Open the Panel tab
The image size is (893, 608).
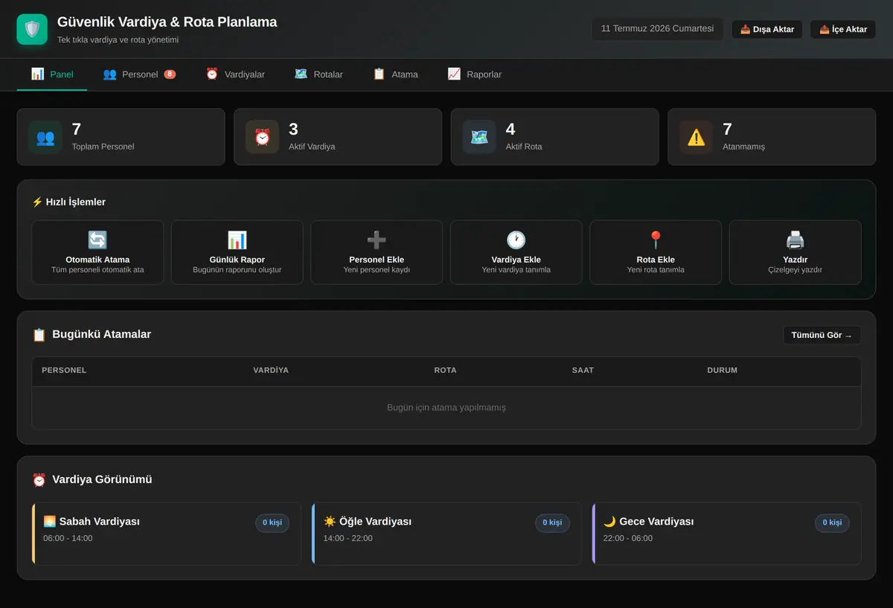click(x=52, y=74)
